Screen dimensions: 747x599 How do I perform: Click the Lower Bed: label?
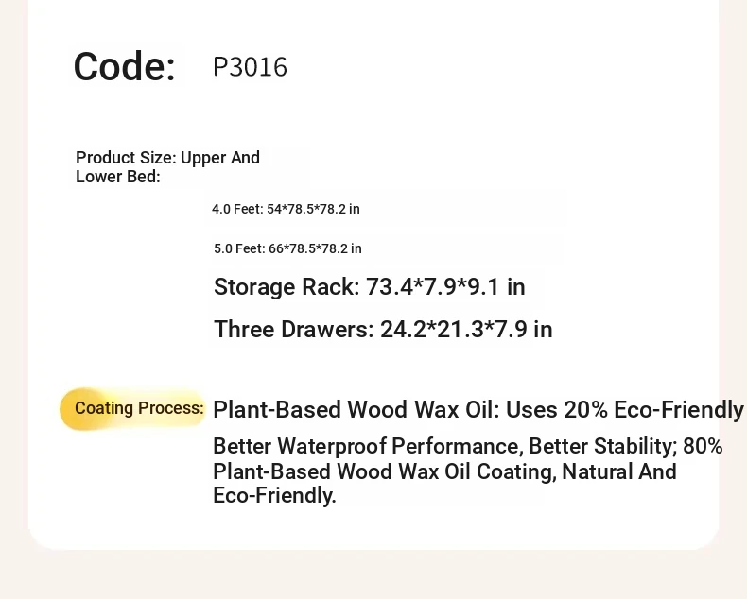(x=118, y=177)
